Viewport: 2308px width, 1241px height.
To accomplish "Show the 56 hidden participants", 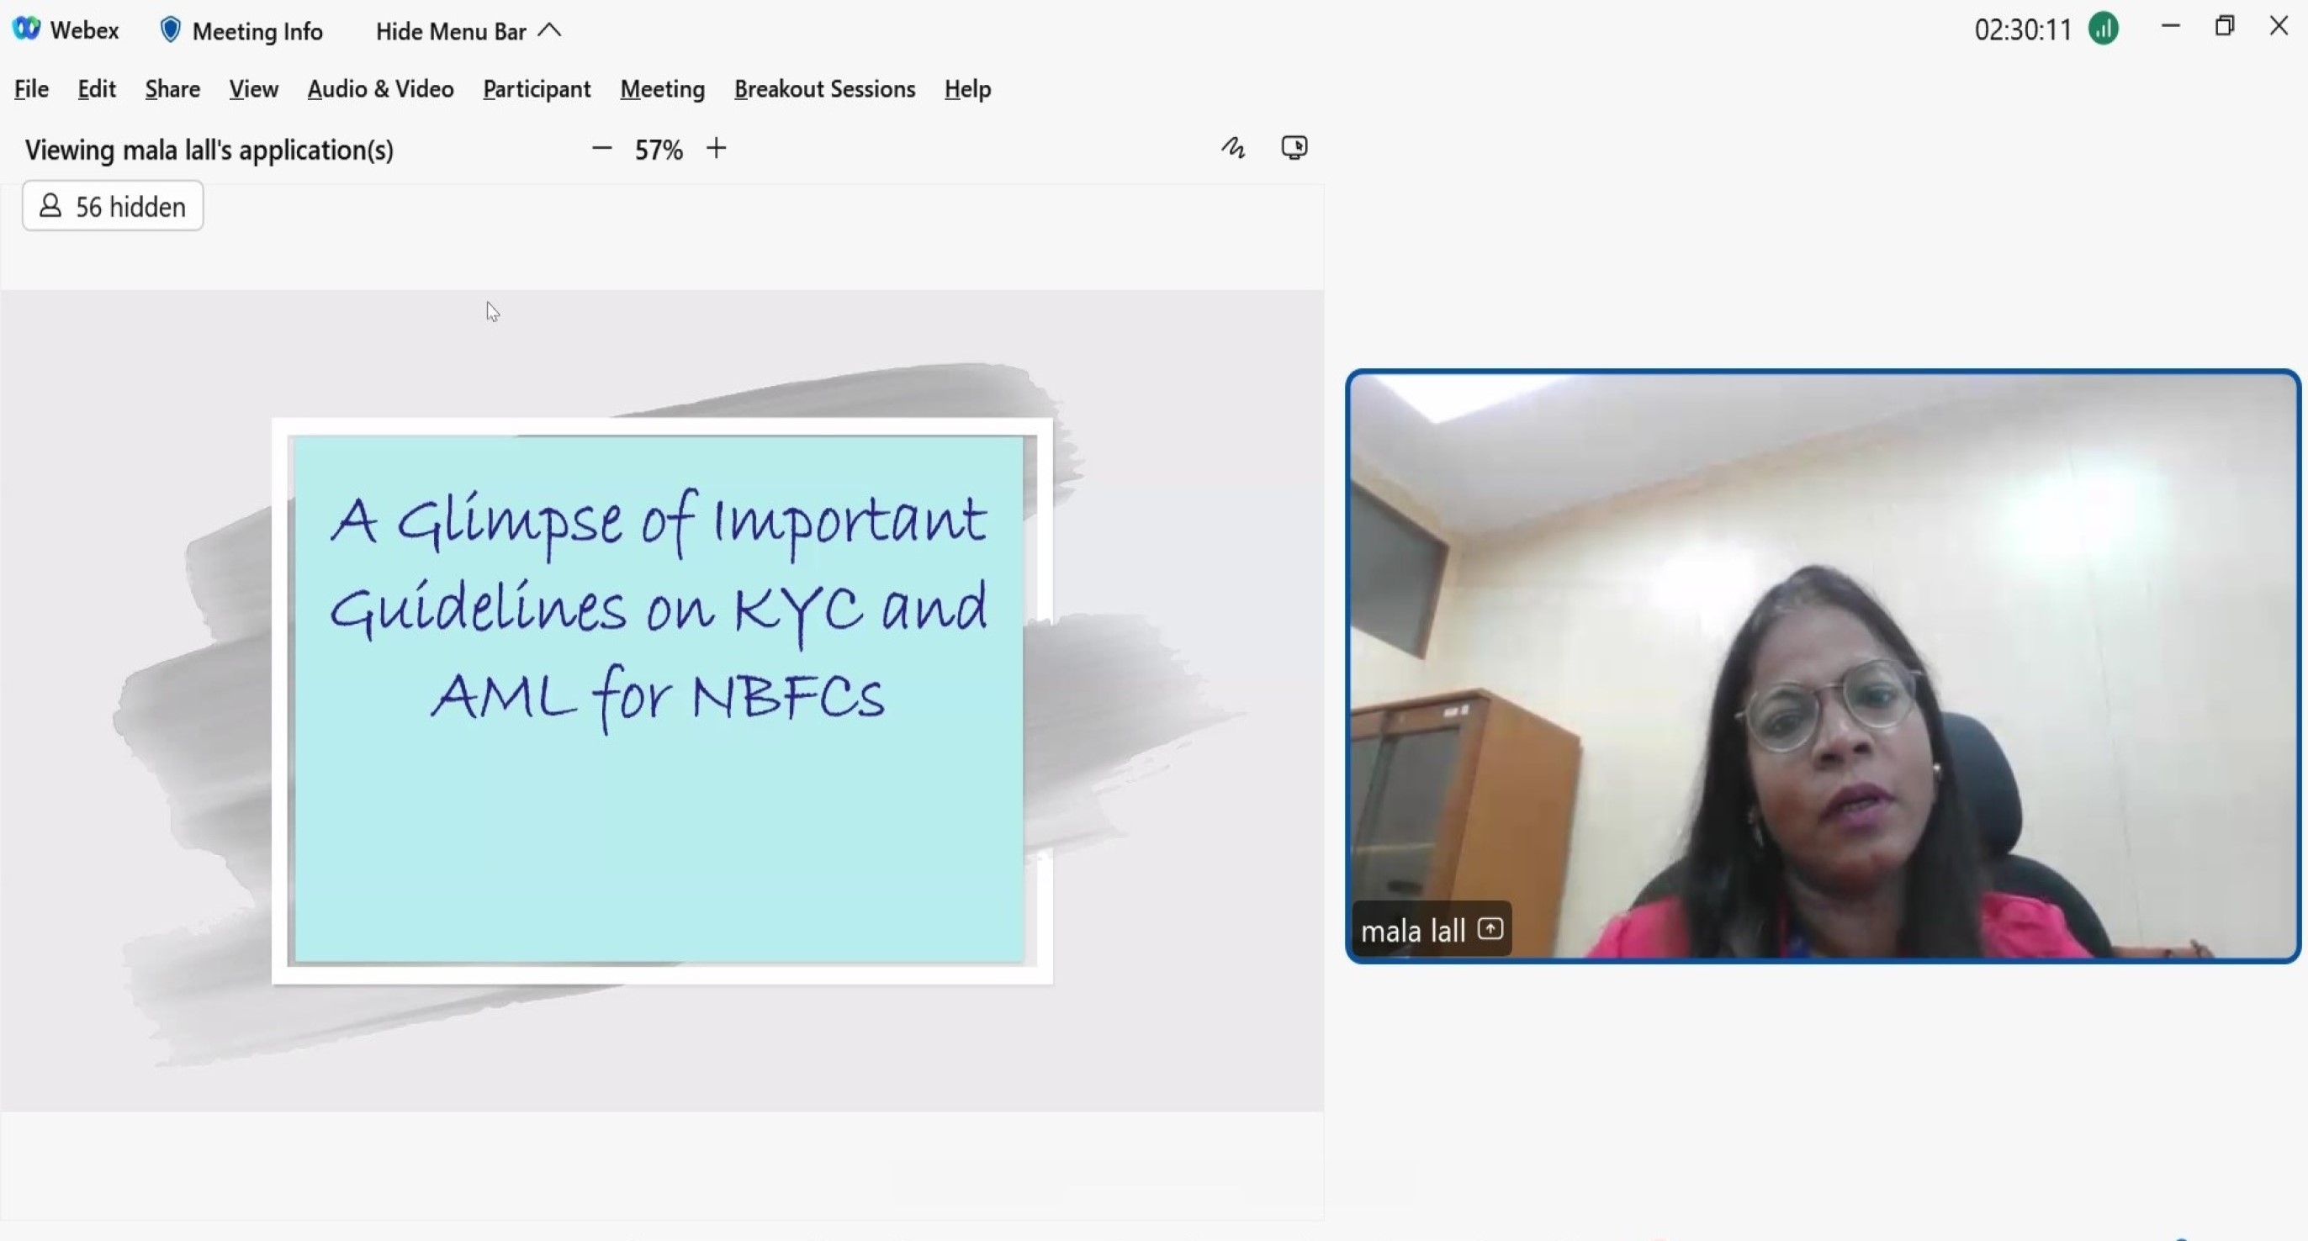I will pos(113,207).
